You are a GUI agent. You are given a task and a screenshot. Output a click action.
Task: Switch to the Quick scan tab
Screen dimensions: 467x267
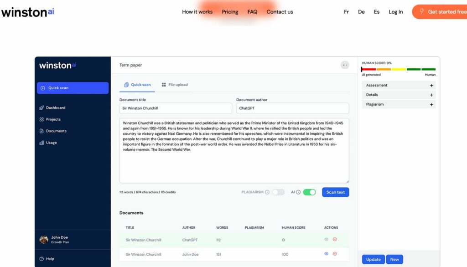(x=137, y=85)
